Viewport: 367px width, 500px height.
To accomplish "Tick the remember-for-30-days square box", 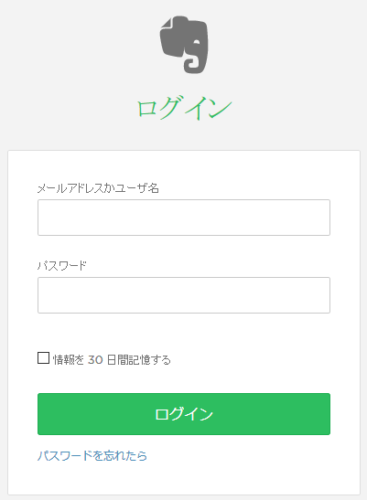I will click(x=43, y=358).
